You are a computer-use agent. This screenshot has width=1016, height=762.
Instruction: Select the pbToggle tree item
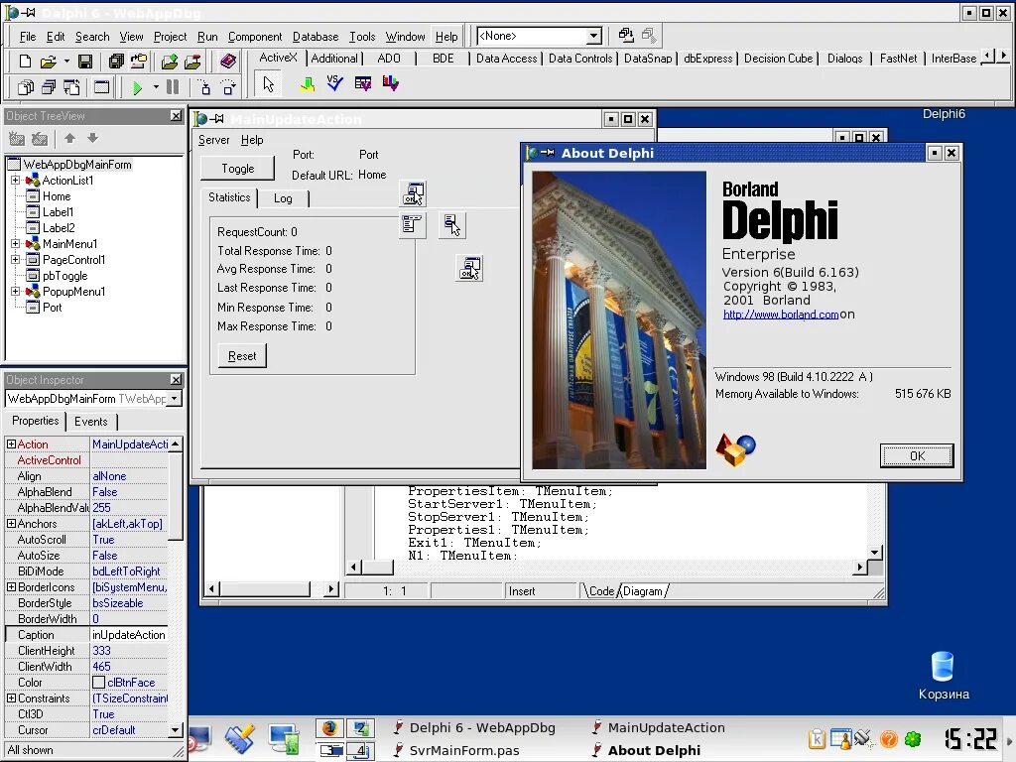pos(64,276)
